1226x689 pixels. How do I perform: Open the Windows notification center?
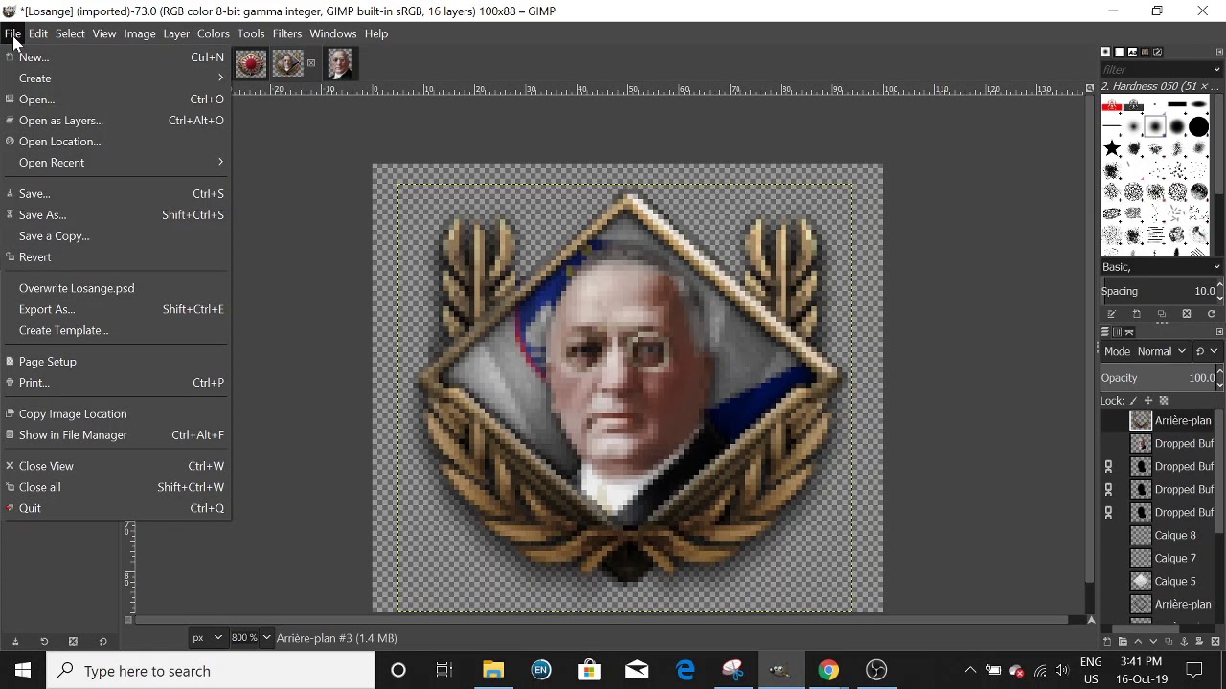tap(1194, 671)
